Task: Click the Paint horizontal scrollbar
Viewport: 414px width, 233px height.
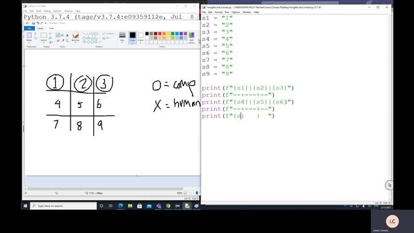Action: [105, 189]
